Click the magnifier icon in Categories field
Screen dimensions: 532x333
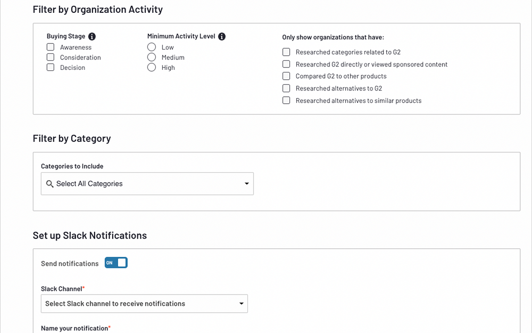point(50,184)
